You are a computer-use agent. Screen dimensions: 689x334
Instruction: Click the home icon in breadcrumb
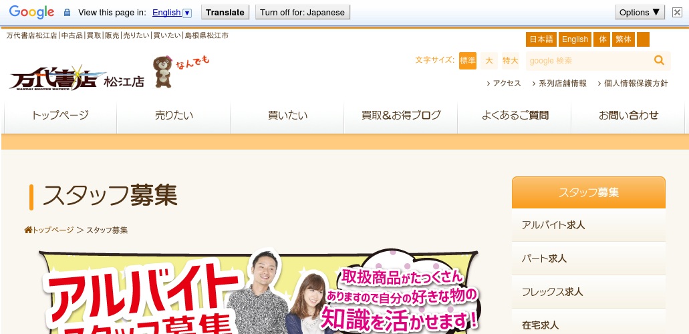pos(28,230)
